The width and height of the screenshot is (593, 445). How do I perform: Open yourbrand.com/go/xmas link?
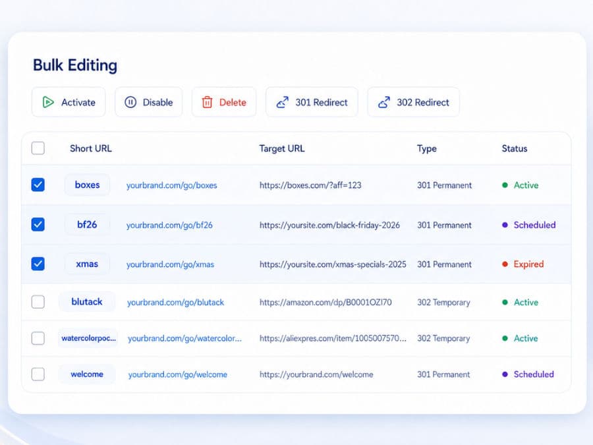[x=170, y=264]
